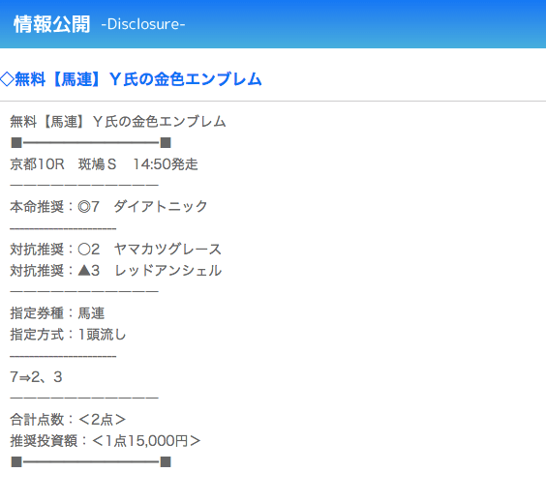Click the -Disclosure- subtitle text
Viewport: 546px width, 502px height.
(143, 24)
